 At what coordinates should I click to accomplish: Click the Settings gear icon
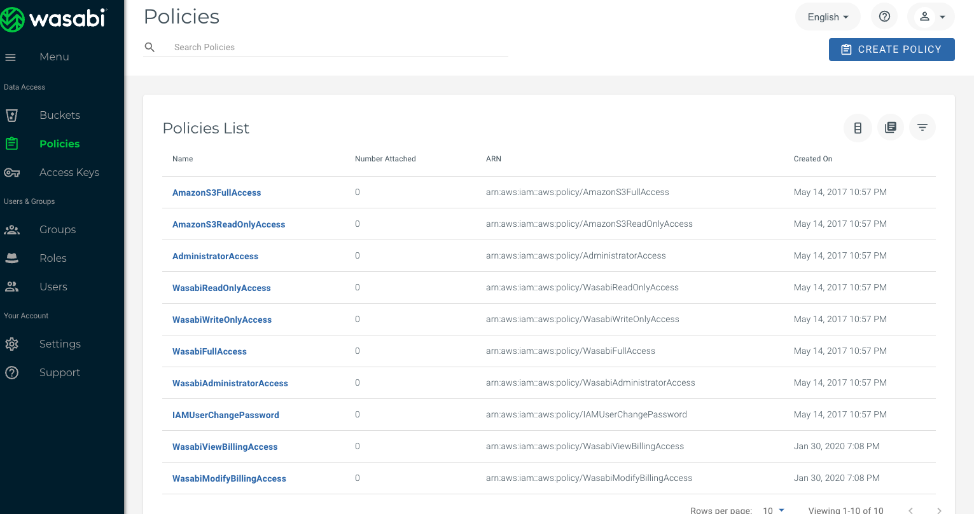(x=11, y=344)
